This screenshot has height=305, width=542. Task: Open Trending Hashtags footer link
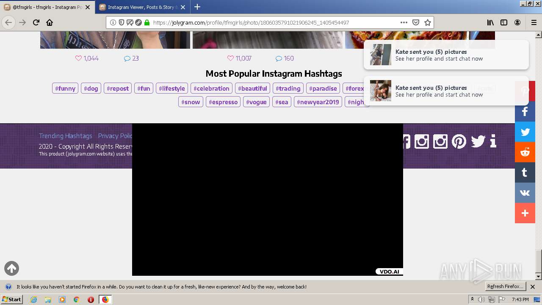click(66, 136)
